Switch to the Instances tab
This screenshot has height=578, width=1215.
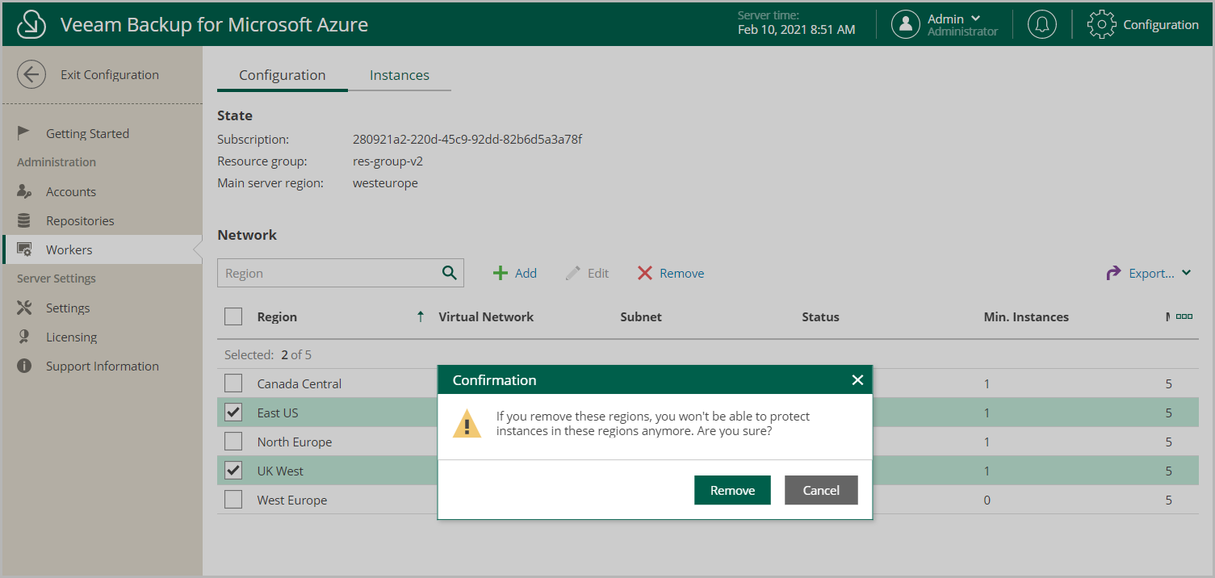pos(400,75)
